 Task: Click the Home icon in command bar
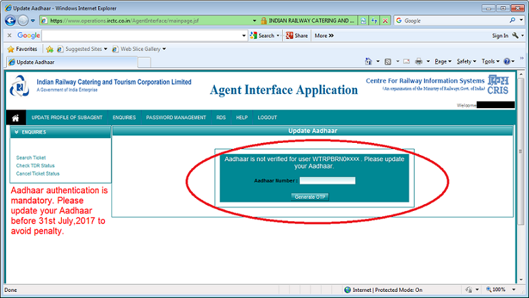tap(369, 61)
